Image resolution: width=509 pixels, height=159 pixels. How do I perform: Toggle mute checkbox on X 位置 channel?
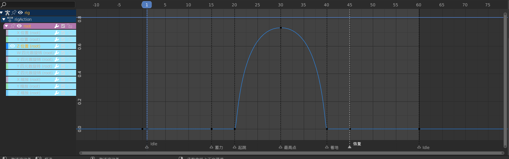(63, 33)
